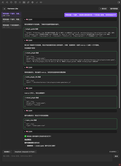Click the create_plugin 完成 result header
This screenshot has width=121, height=166.
[x=32, y=53]
